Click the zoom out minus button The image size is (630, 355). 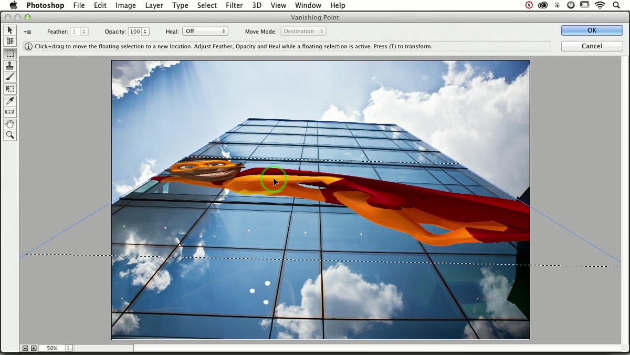coord(25,348)
